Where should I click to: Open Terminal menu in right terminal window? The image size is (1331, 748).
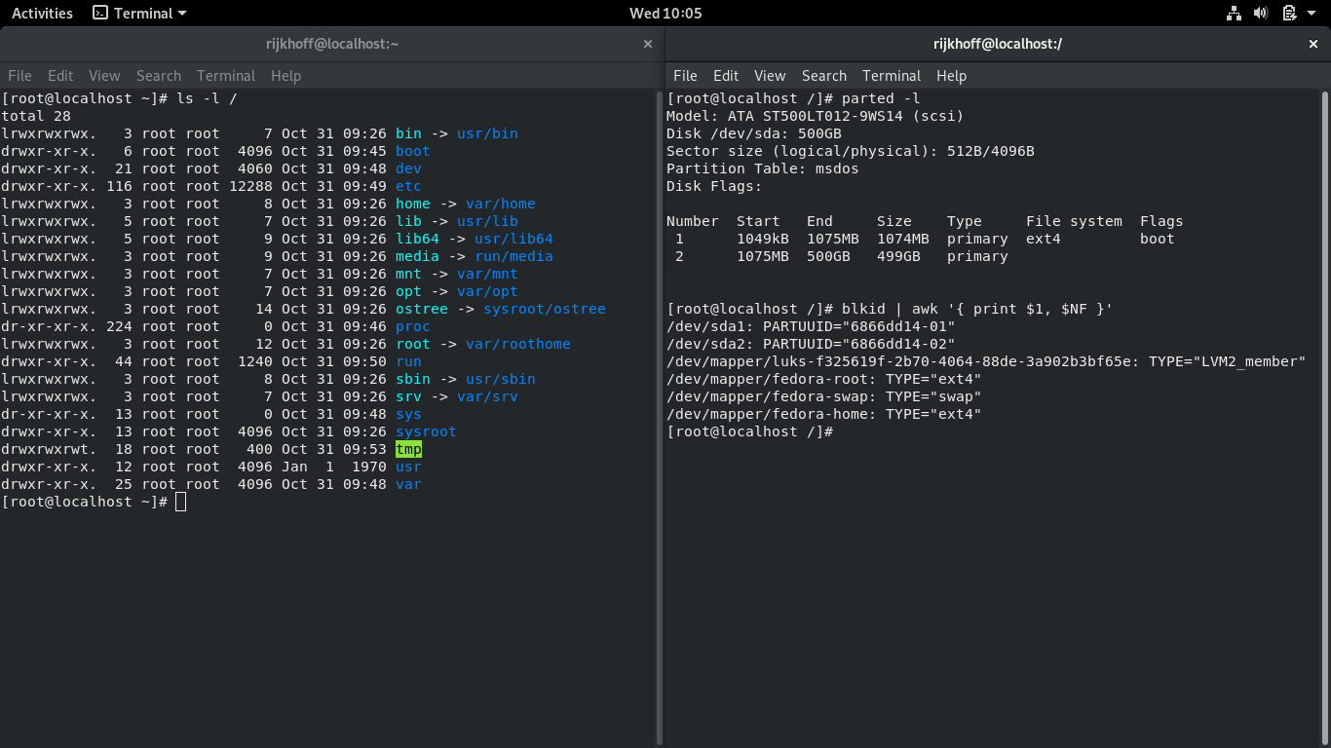[x=892, y=75]
